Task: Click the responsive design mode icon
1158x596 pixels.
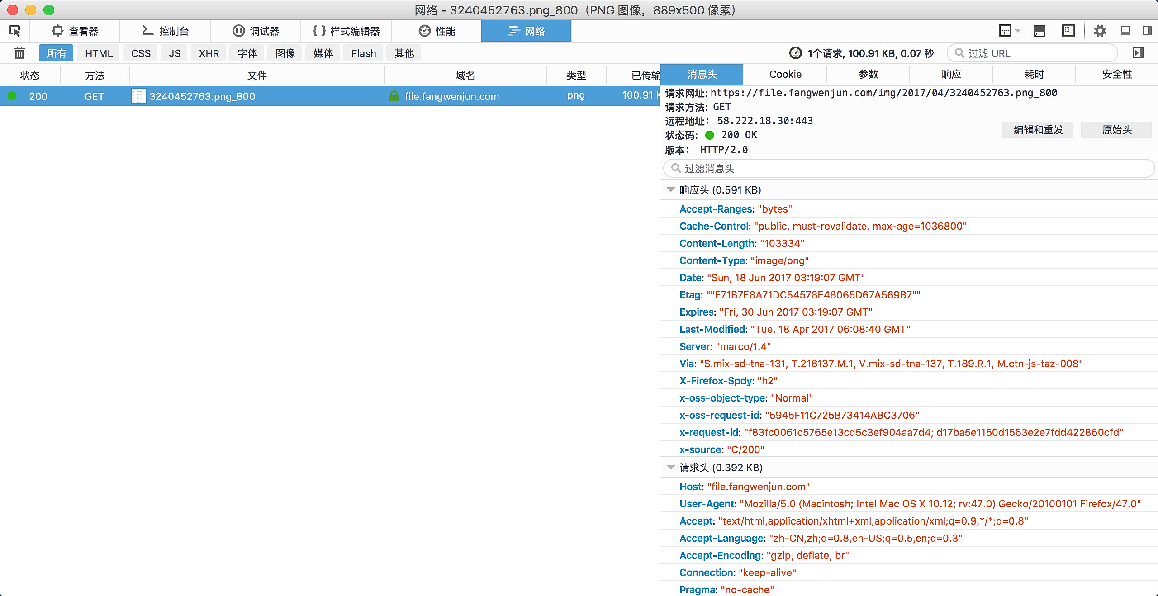Action: 1068,31
